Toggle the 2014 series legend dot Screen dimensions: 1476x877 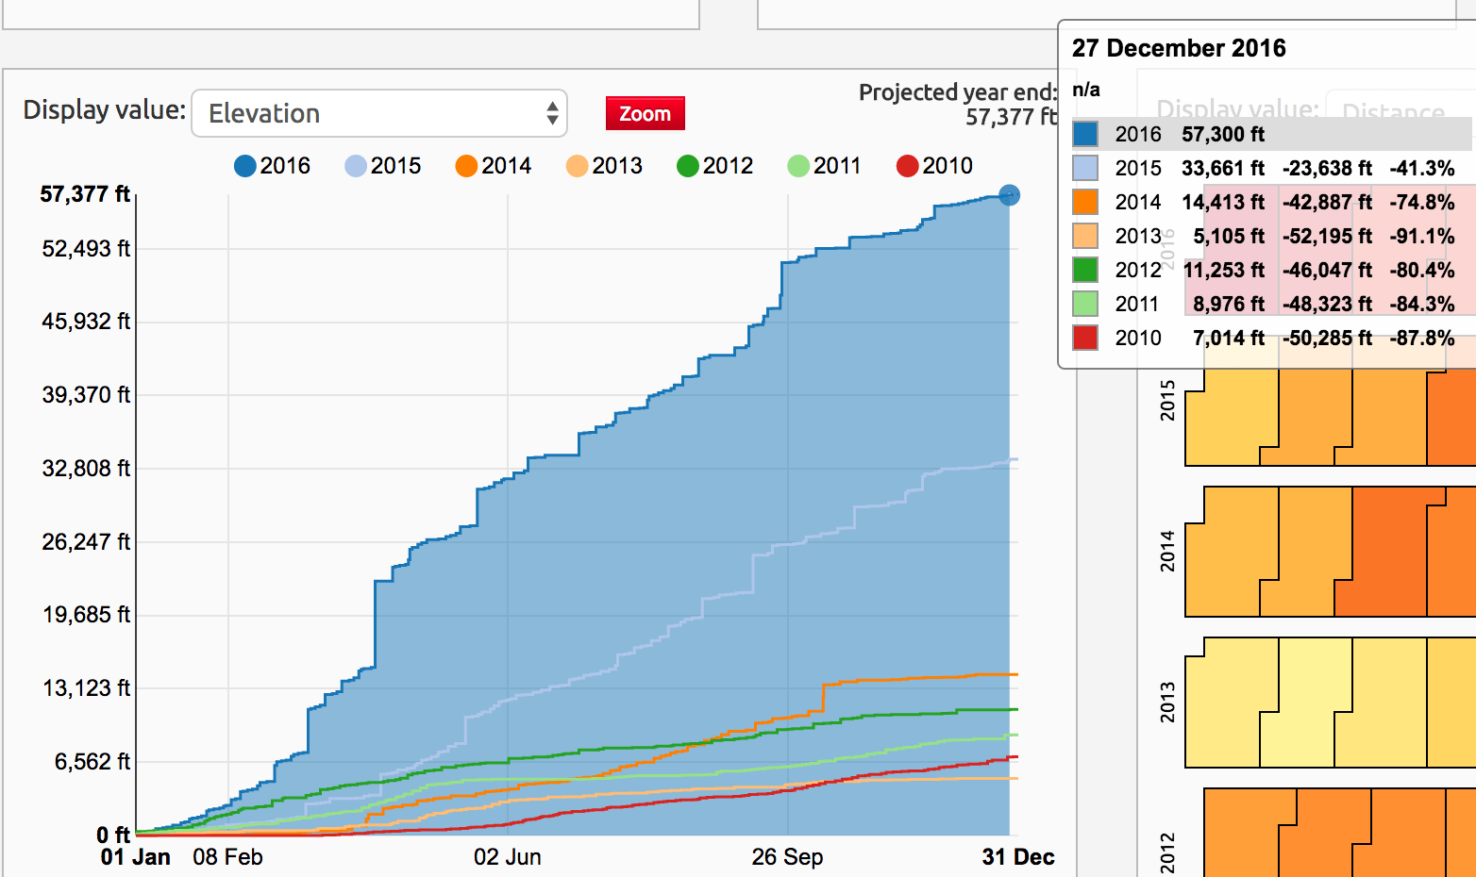(x=466, y=166)
